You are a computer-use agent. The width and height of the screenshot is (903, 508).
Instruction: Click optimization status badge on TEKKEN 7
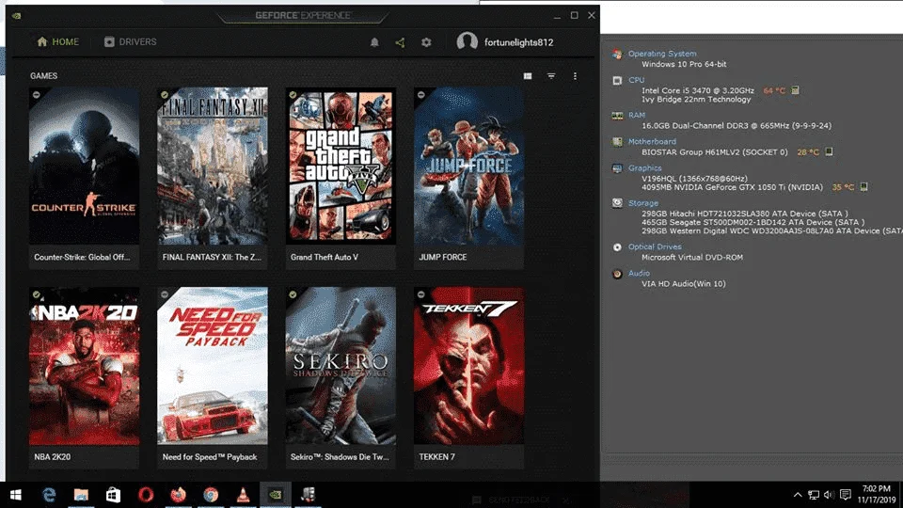(x=421, y=294)
